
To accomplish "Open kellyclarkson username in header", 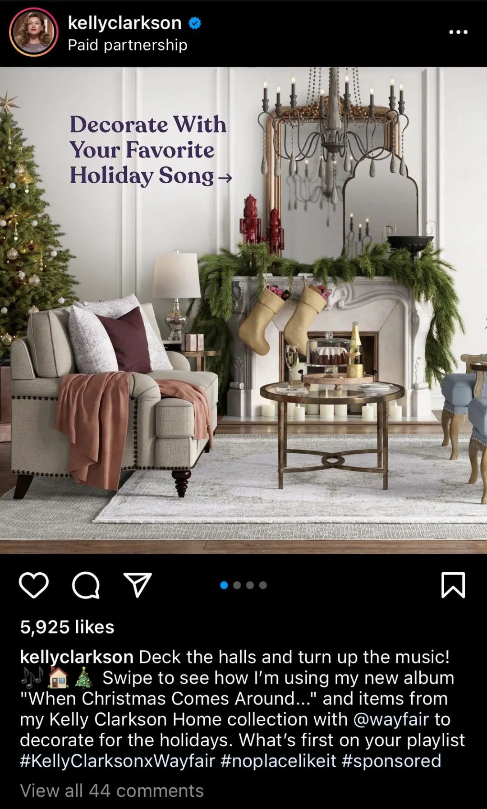I will coord(124,23).
